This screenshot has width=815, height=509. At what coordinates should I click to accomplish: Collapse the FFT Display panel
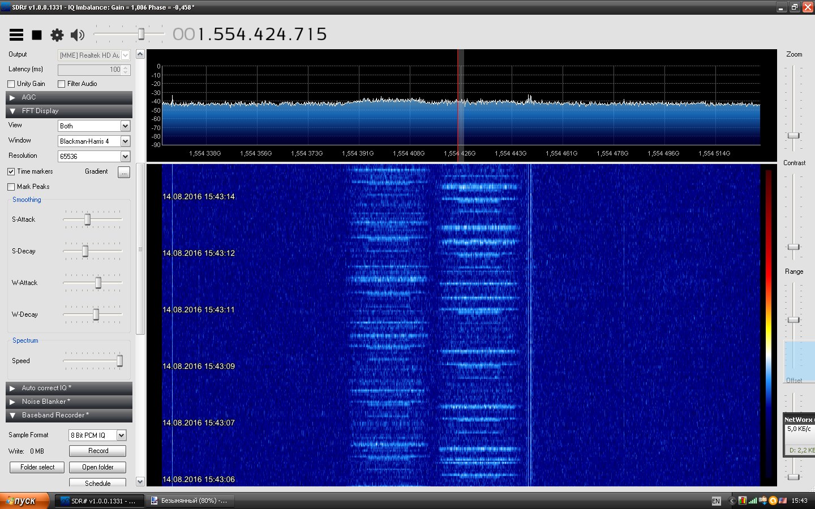[x=69, y=111]
